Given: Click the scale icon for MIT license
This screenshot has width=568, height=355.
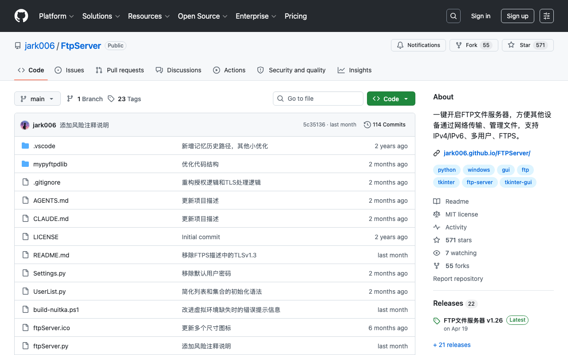Looking at the screenshot, I should click(437, 214).
